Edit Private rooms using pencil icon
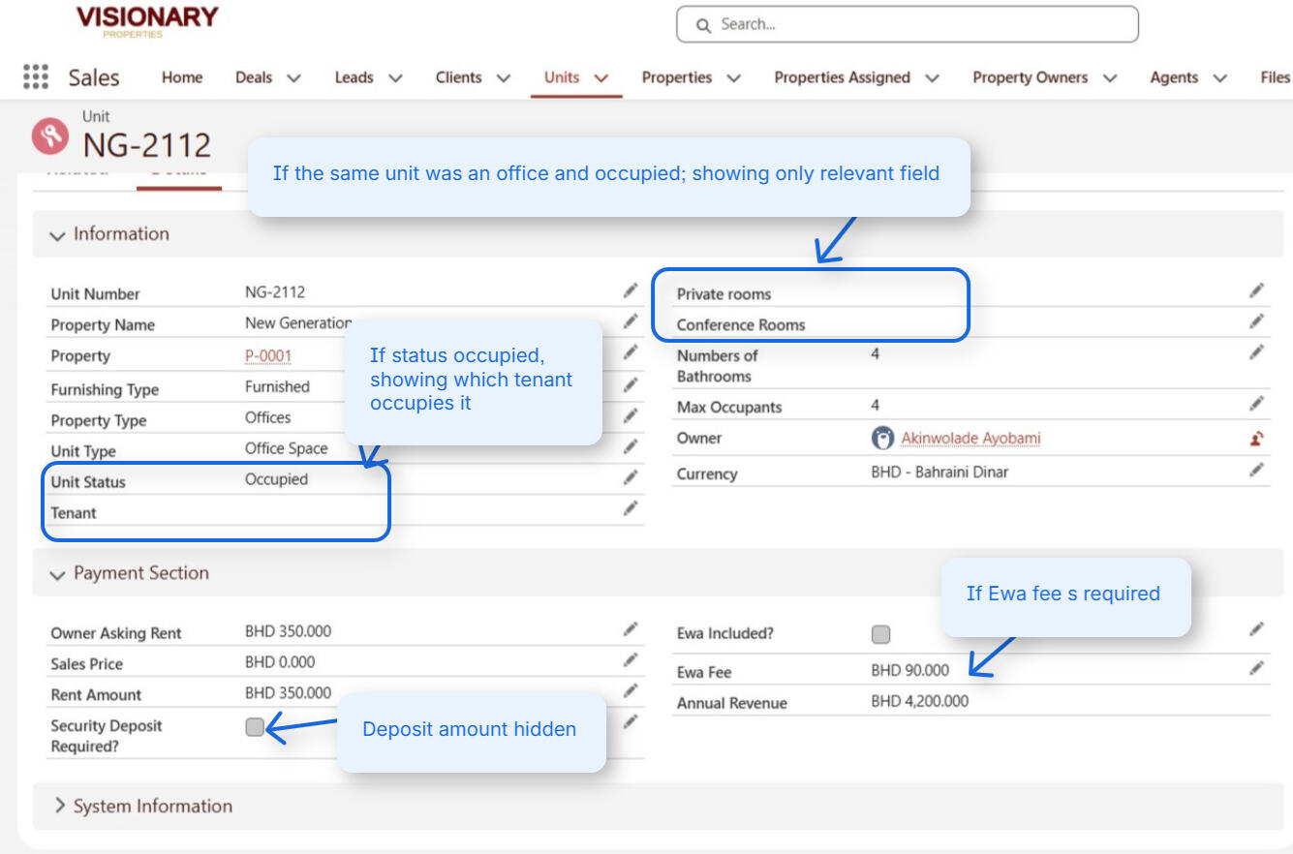The height and width of the screenshot is (854, 1293). pyautogui.click(x=1256, y=290)
